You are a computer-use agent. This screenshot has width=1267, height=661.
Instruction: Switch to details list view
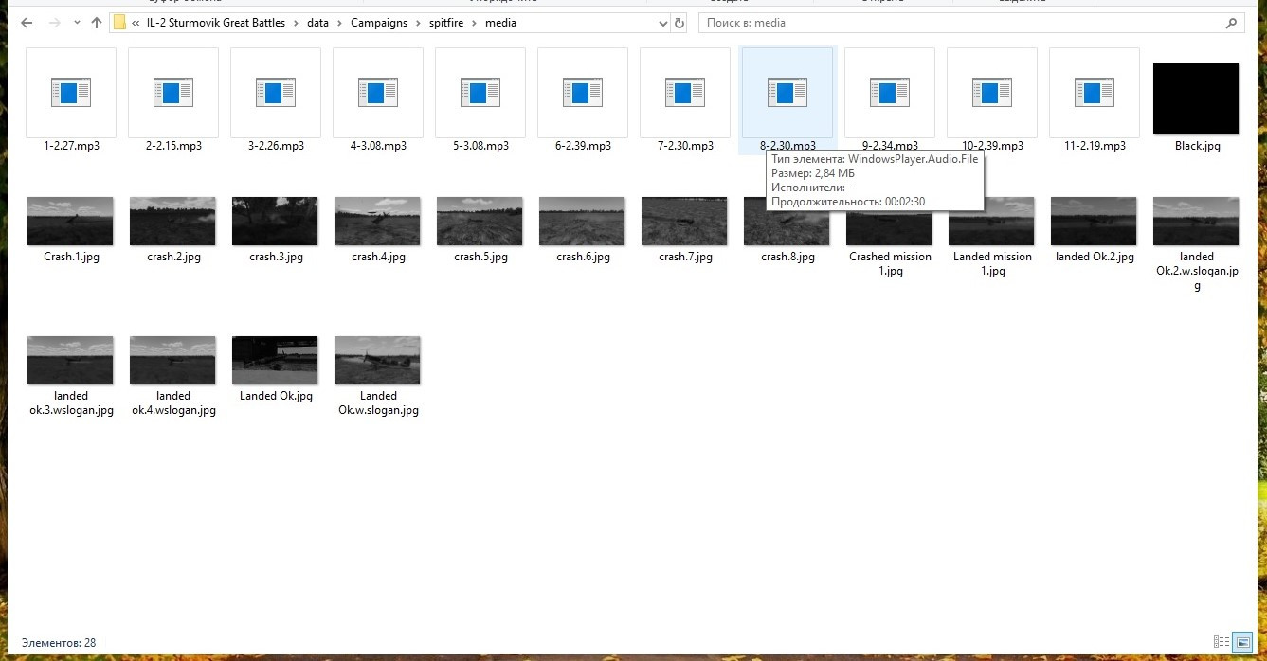1221,642
